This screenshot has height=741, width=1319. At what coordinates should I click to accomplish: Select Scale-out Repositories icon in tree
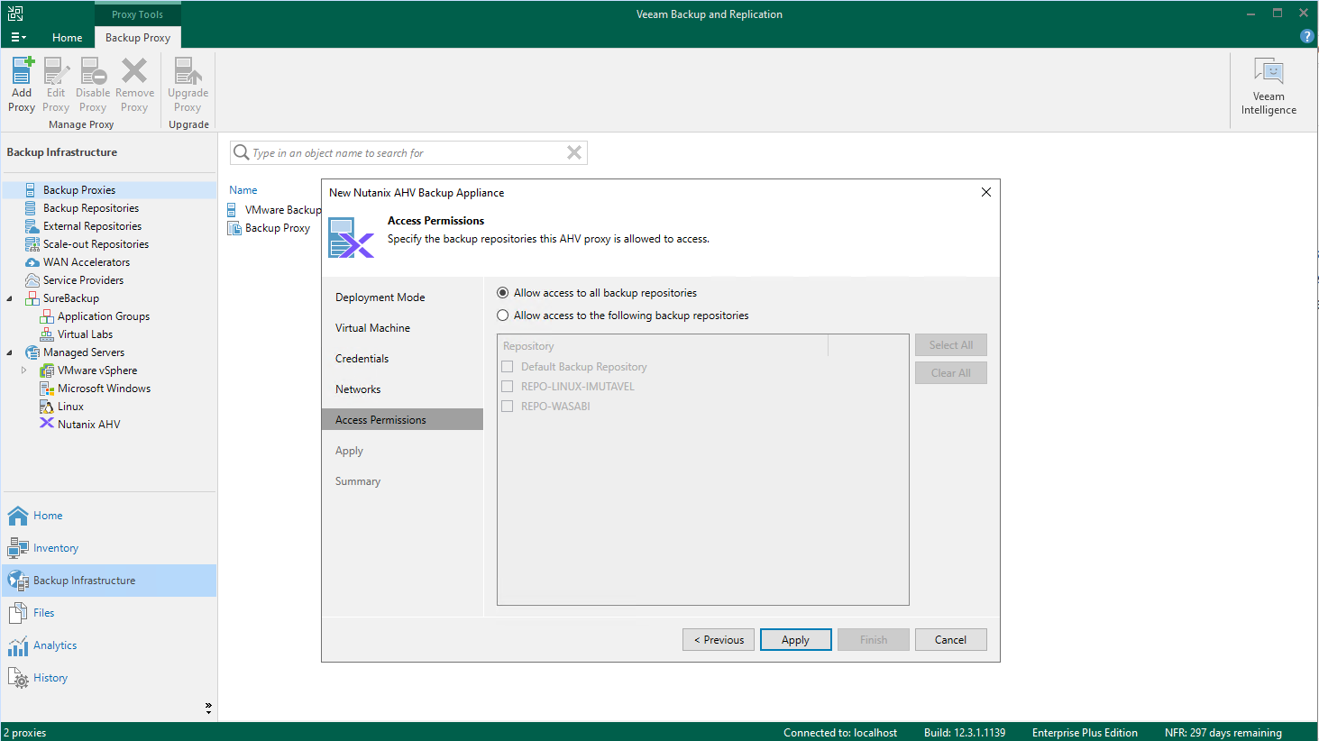tap(32, 244)
